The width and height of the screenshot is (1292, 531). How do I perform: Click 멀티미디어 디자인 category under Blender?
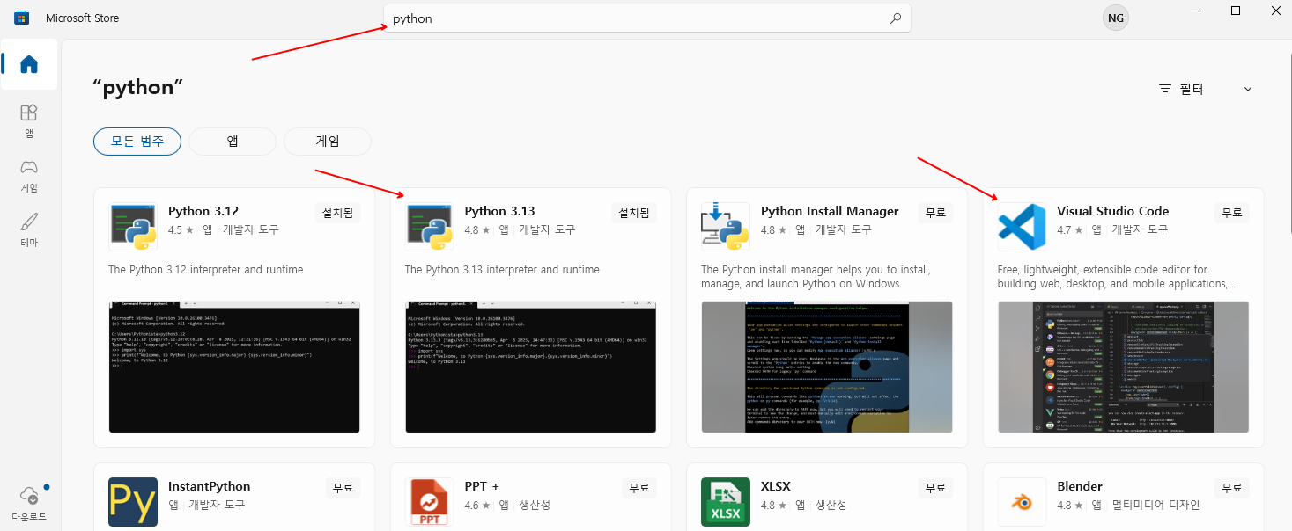[1155, 505]
